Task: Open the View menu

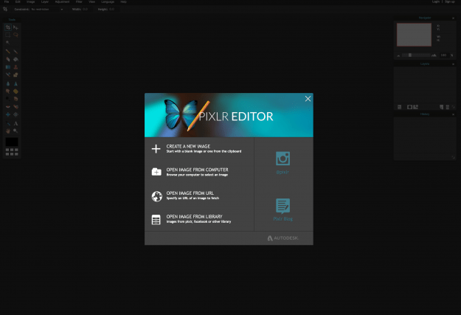Action: (x=91, y=1)
